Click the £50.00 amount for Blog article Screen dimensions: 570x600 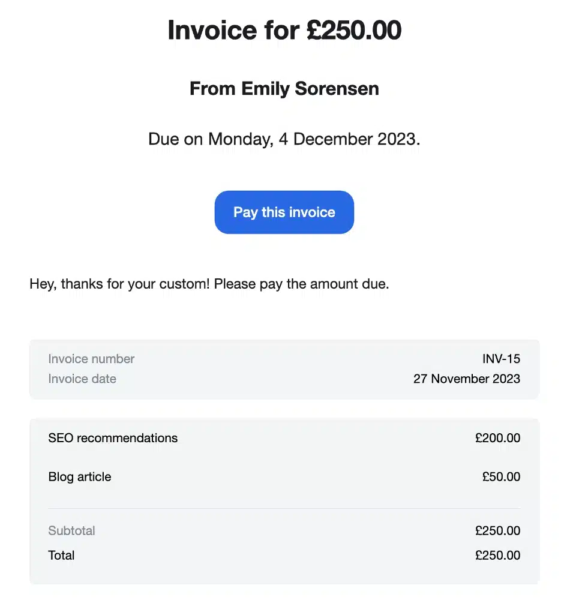point(502,476)
